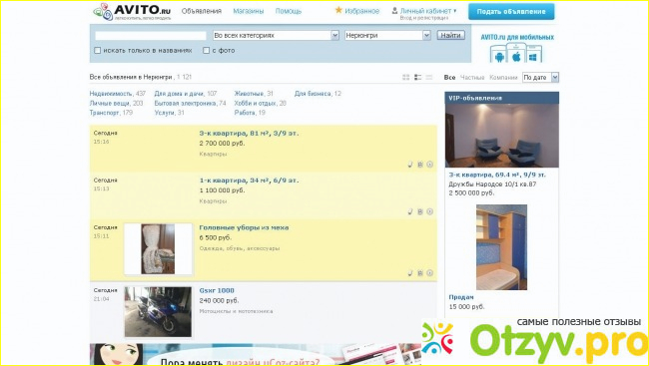649x366 pixels.
Task: Click the AVITO.ru logo
Action: click(132, 12)
